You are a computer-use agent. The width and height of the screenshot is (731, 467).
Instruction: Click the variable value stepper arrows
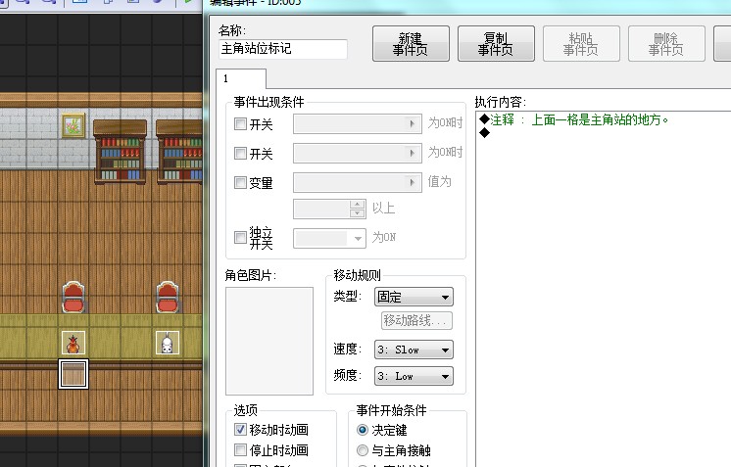(357, 209)
